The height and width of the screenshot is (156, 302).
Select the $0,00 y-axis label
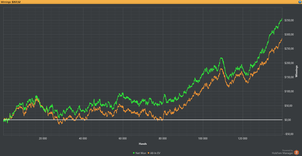288,120
